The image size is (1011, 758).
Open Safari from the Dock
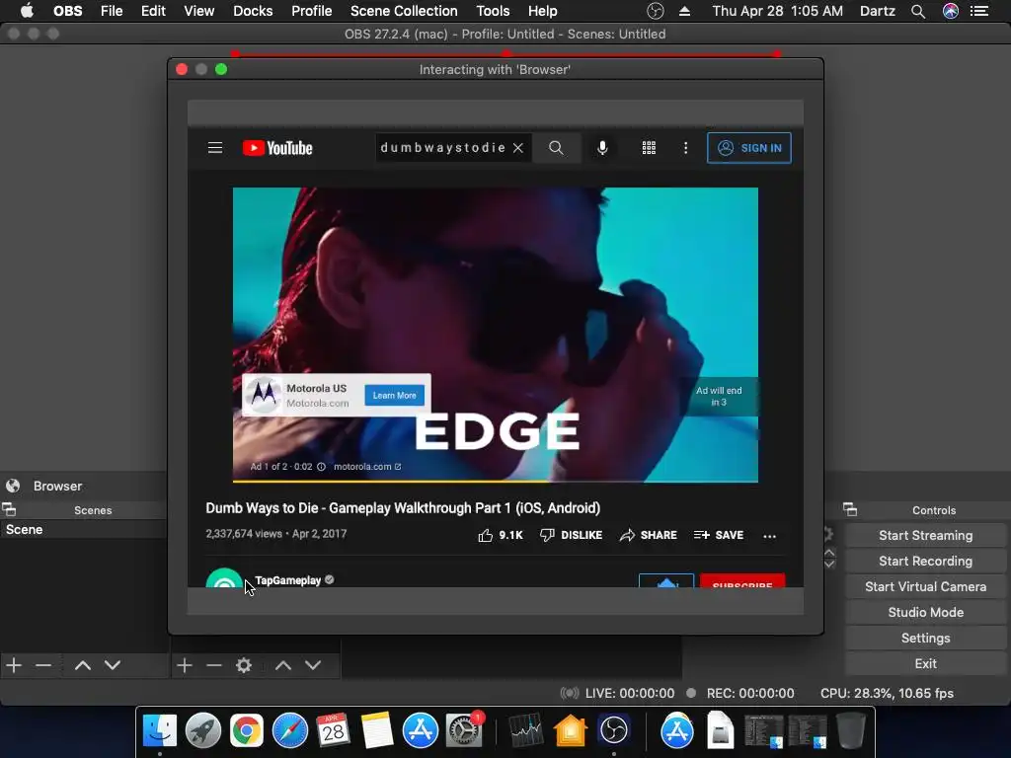(290, 731)
